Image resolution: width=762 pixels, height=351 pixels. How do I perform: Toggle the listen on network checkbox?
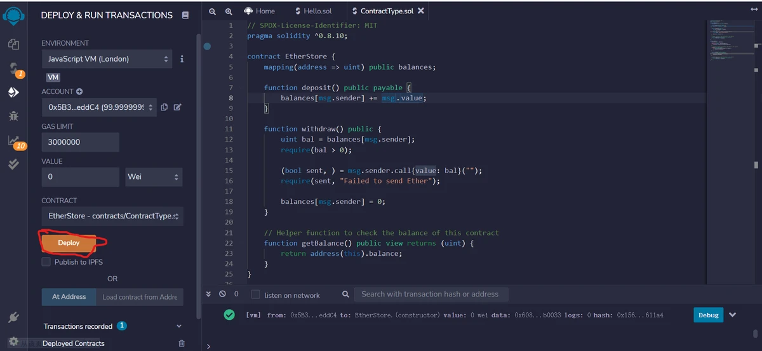[x=255, y=295]
